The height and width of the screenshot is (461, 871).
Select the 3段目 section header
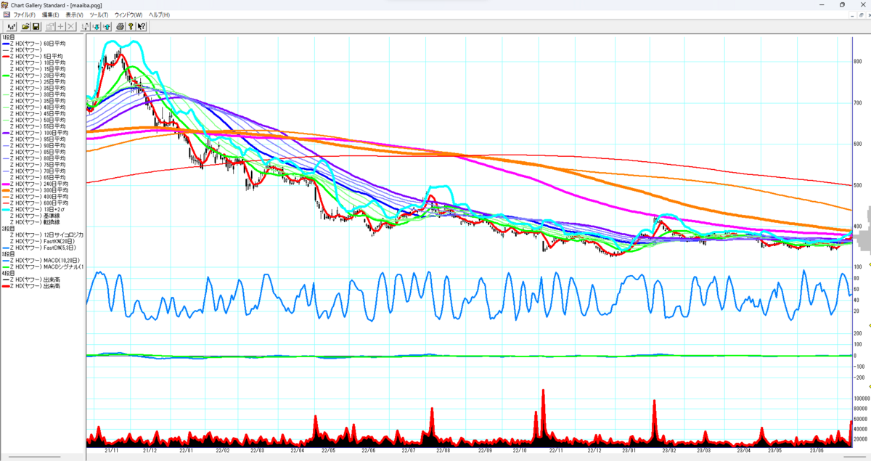8,254
